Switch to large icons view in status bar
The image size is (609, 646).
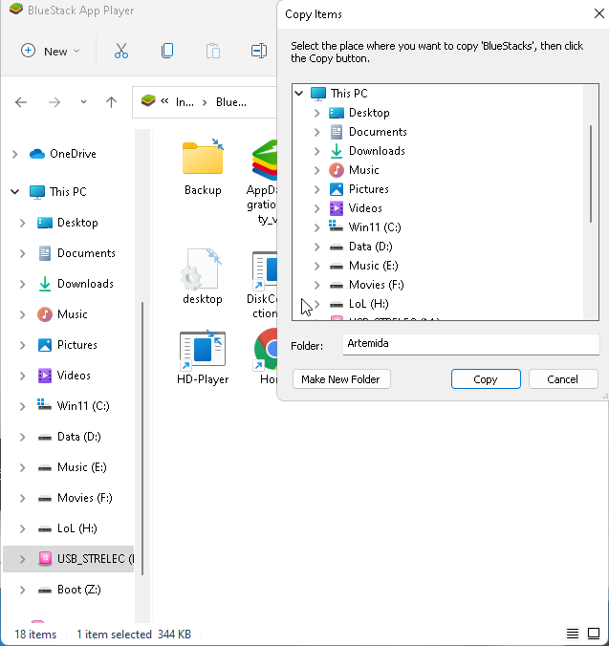pyautogui.click(x=594, y=634)
